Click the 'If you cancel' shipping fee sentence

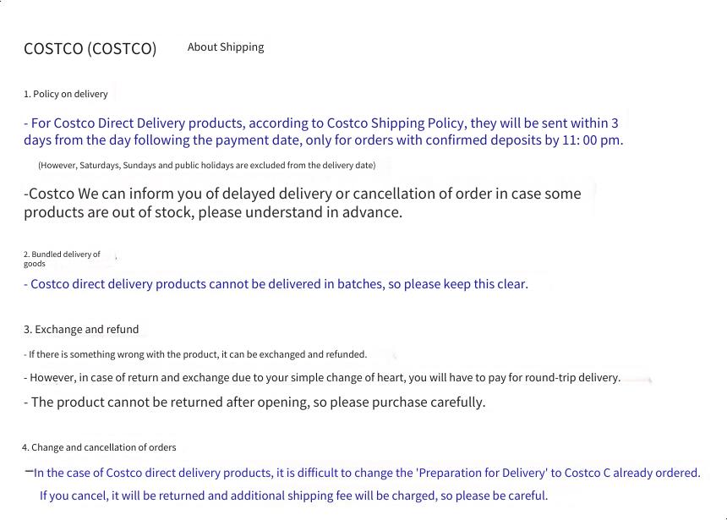[x=293, y=495]
